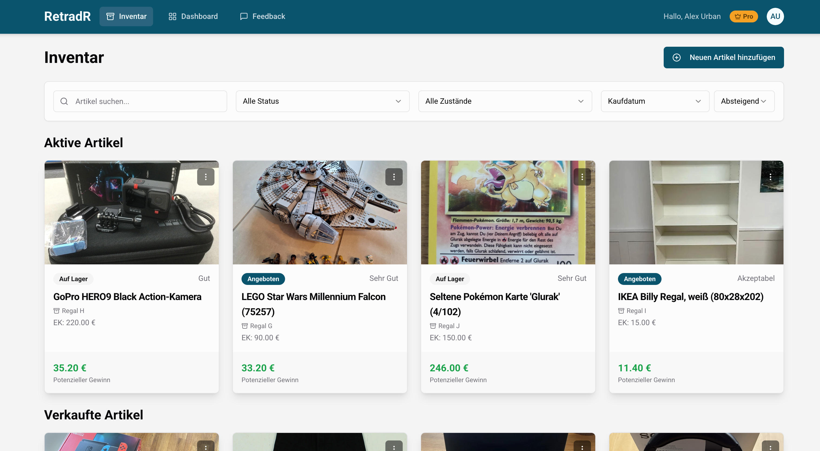820x451 pixels.
Task: Click EK: 15.00 € purchase price
Action: [x=637, y=323]
